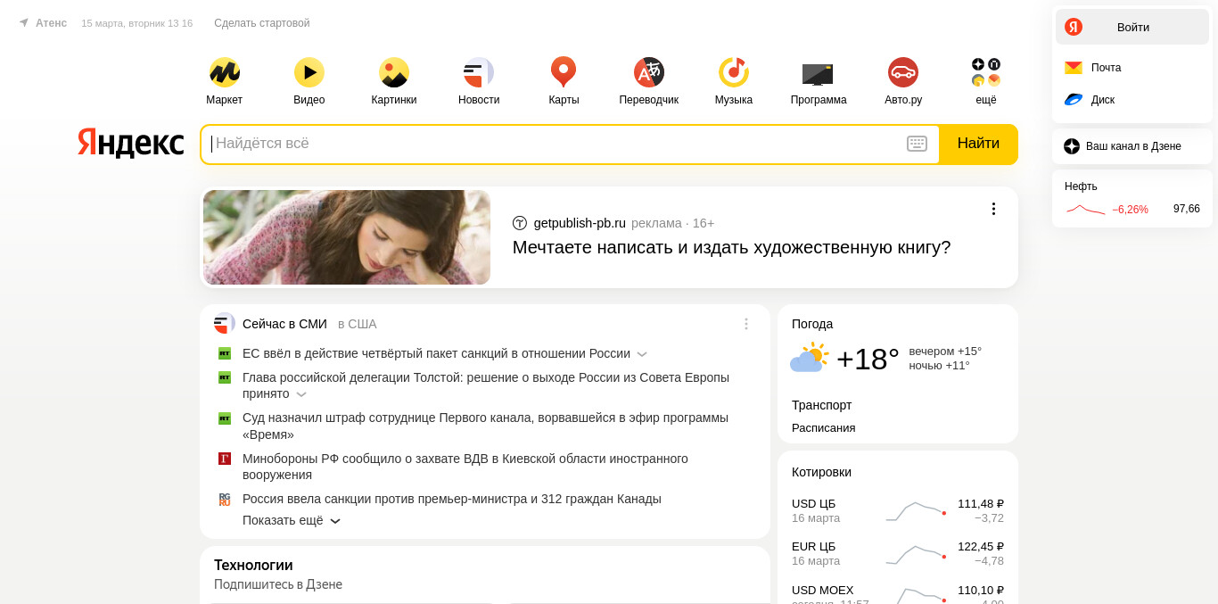Open the Новости service icon
Image resolution: width=1218 pixels, height=604 pixels.
tap(479, 72)
